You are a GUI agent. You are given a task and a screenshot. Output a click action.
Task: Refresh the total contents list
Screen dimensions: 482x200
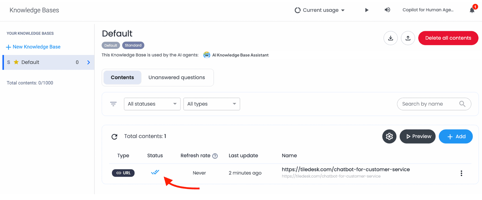click(114, 136)
